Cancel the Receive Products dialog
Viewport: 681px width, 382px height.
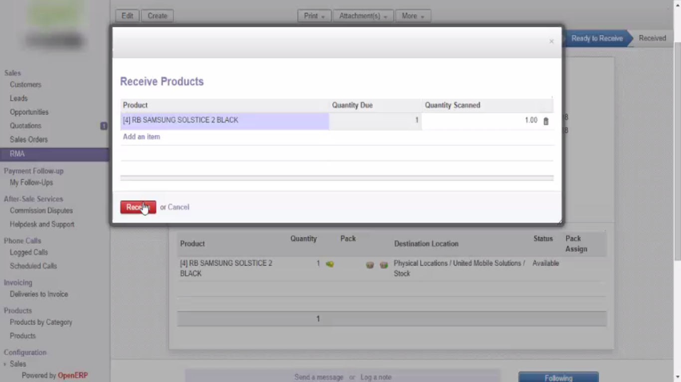pos(178,207)
